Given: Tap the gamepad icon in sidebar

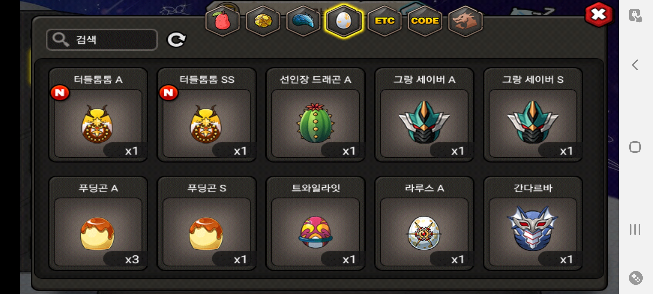Looking at the screenshot, I should [636, 278].
